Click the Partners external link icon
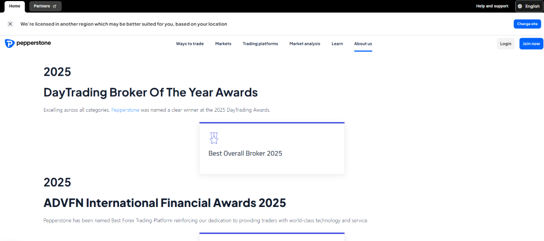 55,6
